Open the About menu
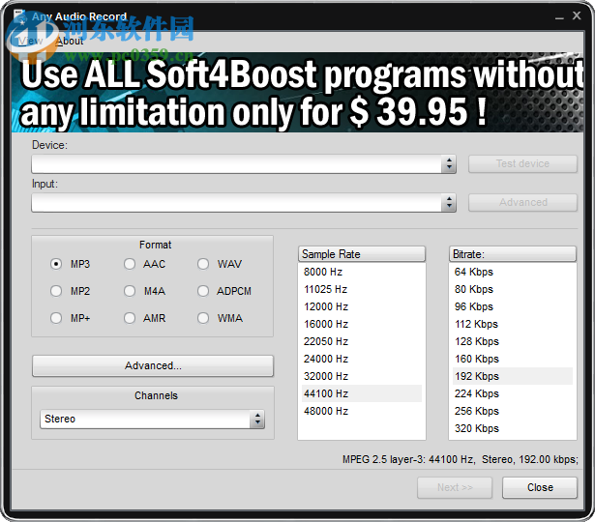This screenshot has width=595, height=522. (70, 41)
